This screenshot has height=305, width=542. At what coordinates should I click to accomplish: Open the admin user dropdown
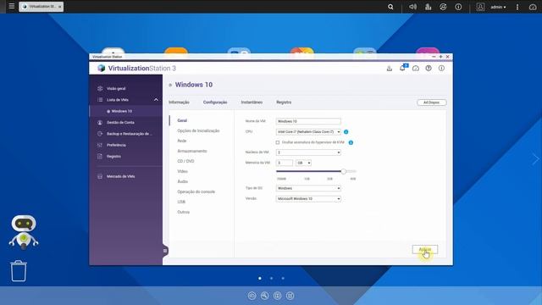pyautogui.click(x=498, y=7)
